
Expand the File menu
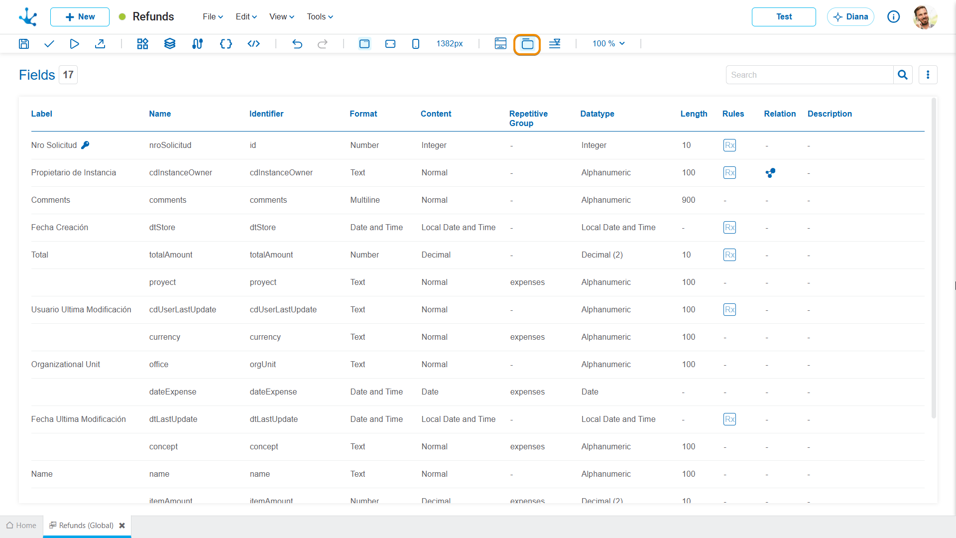(213, 17)
